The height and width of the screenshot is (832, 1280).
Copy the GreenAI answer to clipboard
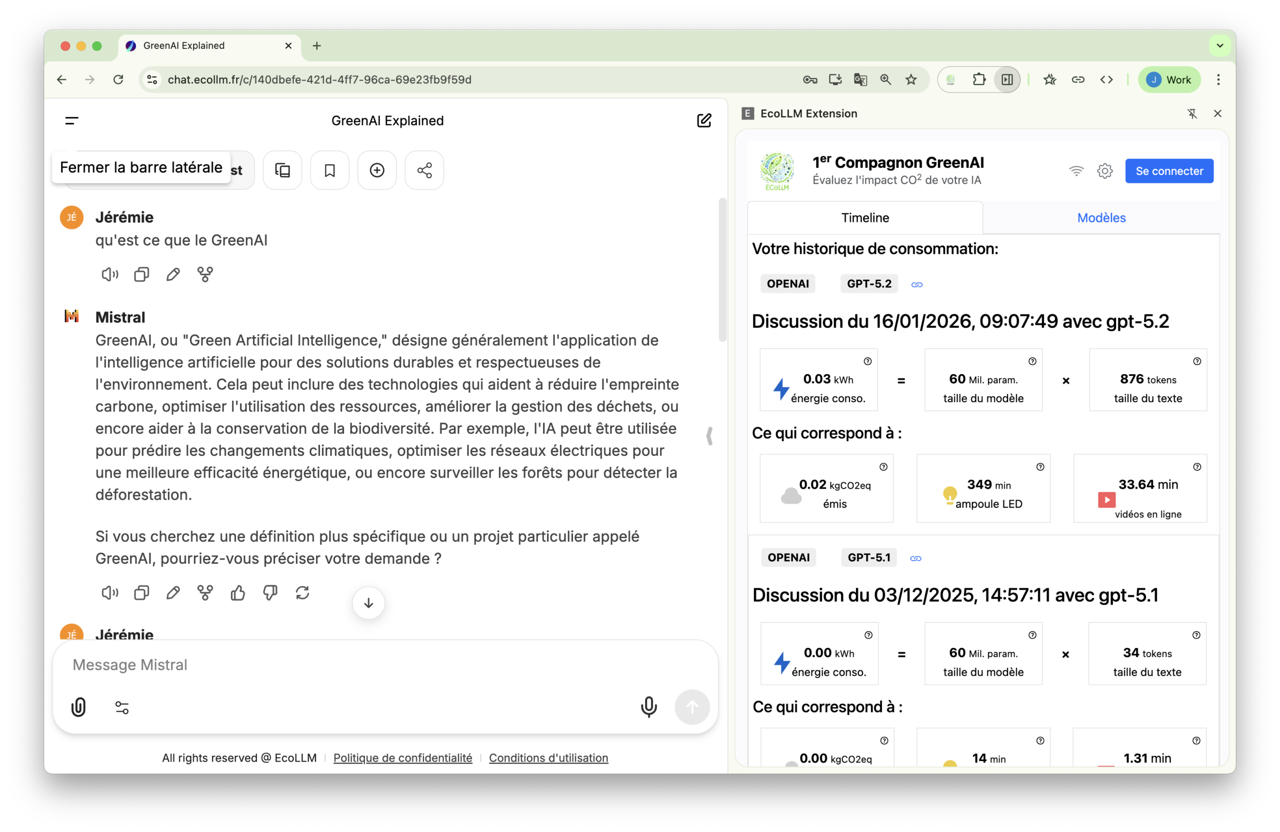(x=141, y=593)
